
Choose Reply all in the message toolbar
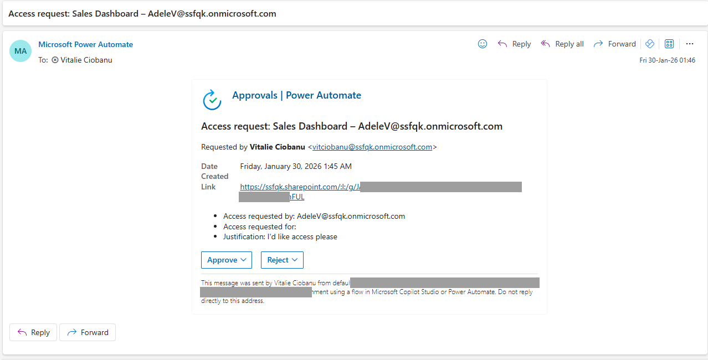pyautogui.click(x=562, y=44)
